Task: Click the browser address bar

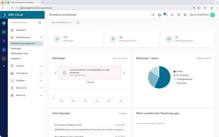Action: pyautogui.click(x=106, y=8)
